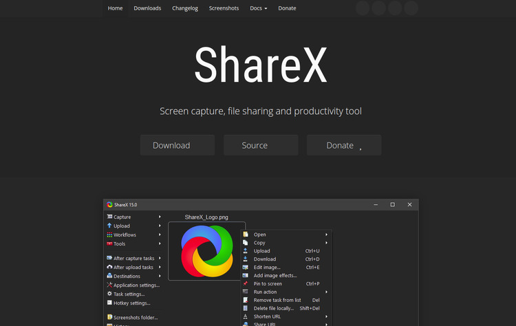This screenshot has height=326, width=516.
Task: Expand the After upload tasks arrow
Action: tap(160, 267)
